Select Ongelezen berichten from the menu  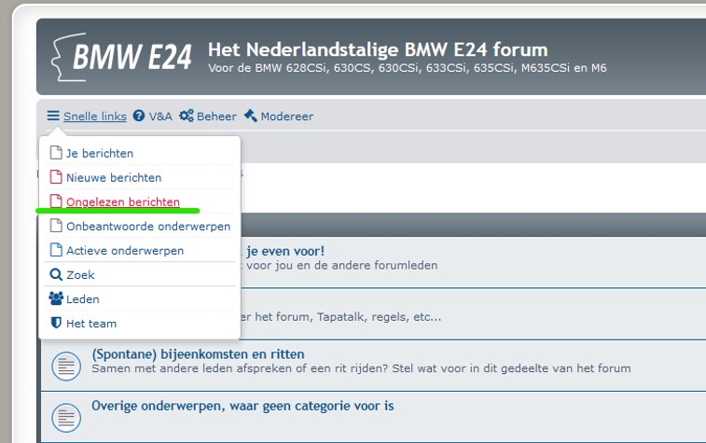click(123, 201)
